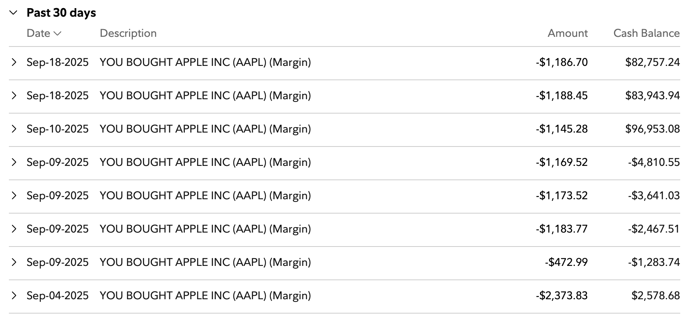The height and width of the screenshot is (319, 693).
Task: Click the $82,757.24 cash balance value
Action: (652, 62)
